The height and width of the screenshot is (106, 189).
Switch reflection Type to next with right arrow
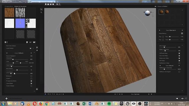pos(179,66)
